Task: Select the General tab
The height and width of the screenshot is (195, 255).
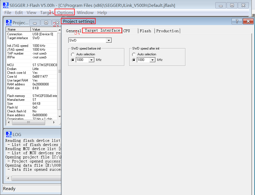Action: tap(73, 31)
